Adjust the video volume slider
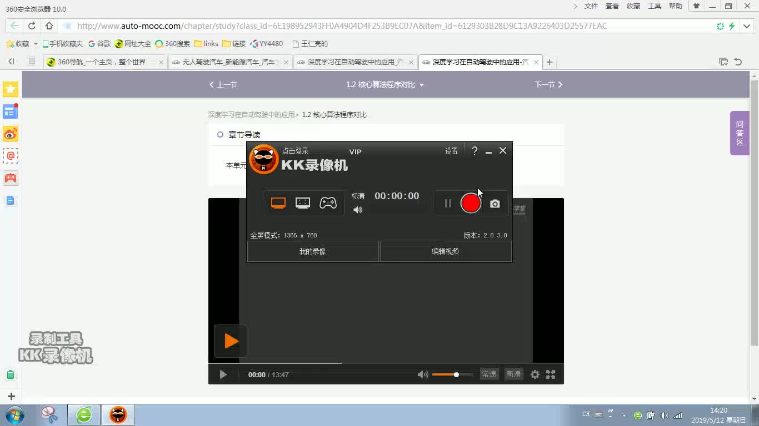Screen dimensions: 759x426 point(452,374)
